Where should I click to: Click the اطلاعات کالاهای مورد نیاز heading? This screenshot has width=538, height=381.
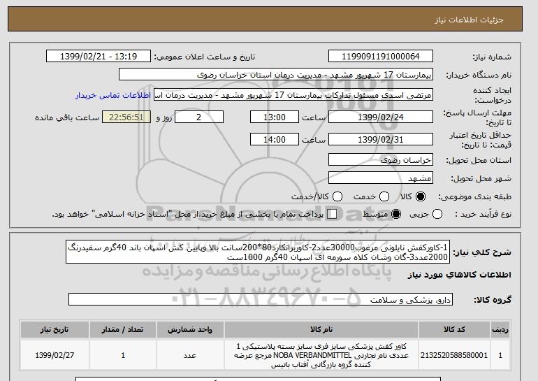click(x=460, y=275)
